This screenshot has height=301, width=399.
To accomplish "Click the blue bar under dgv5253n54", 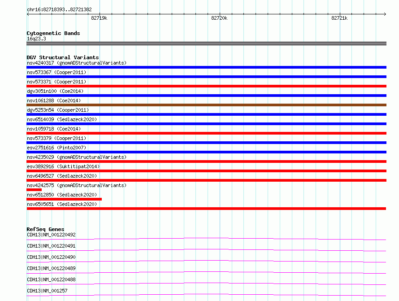I will (x=206, y=114).
